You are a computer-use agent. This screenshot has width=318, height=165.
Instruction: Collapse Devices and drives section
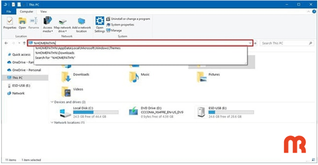click(x=52, y=102)
